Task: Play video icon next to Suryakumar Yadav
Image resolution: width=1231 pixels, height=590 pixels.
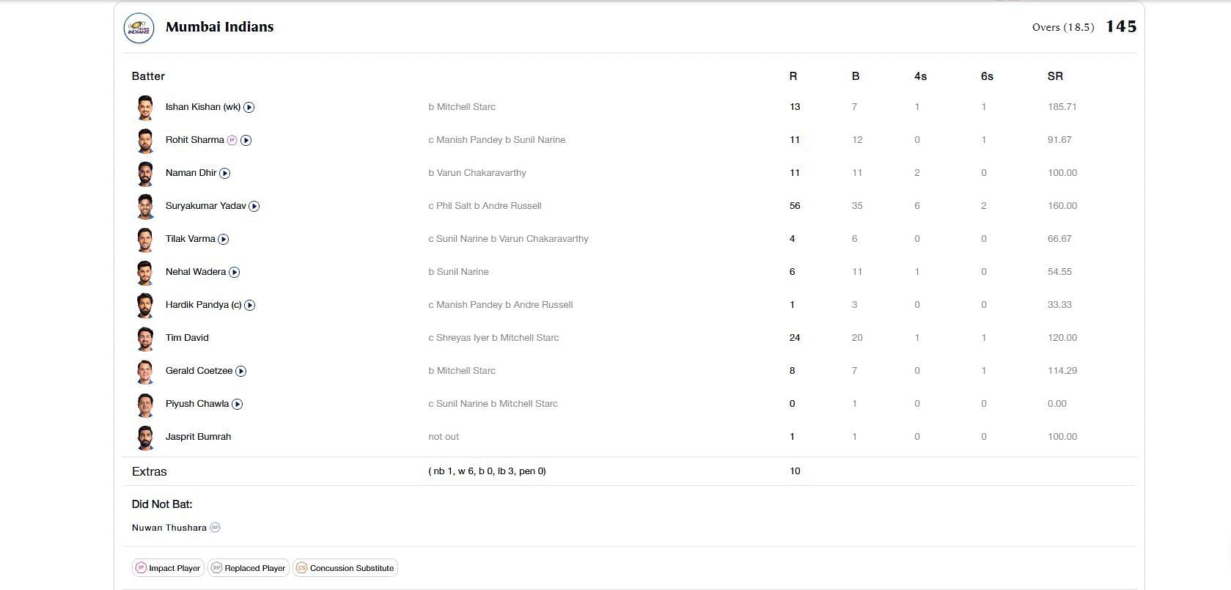Action: (254, 206)
